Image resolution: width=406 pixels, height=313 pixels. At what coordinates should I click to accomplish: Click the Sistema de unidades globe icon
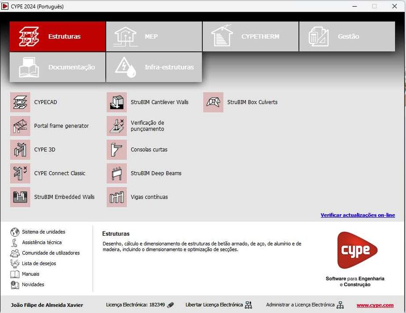coord(15,232)
